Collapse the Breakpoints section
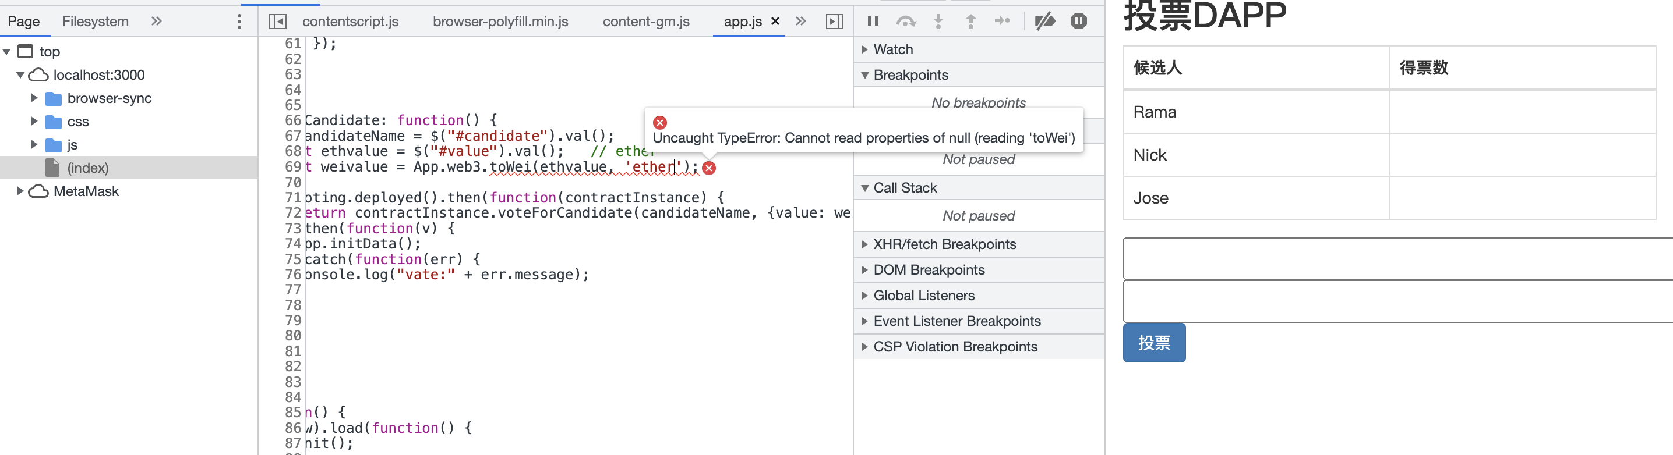This screenshot has width=1673, height=455. pyautogui.click(x=979, y=75)
